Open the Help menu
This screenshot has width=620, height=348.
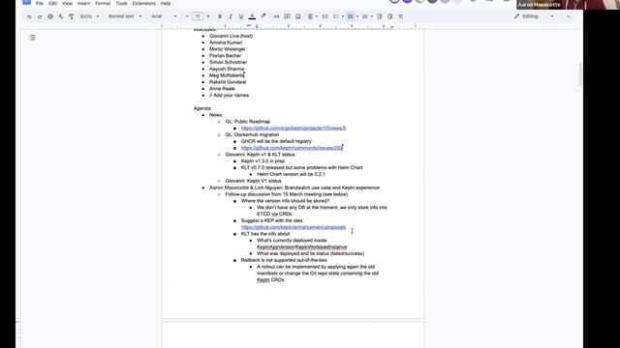(x=166, y=3)
